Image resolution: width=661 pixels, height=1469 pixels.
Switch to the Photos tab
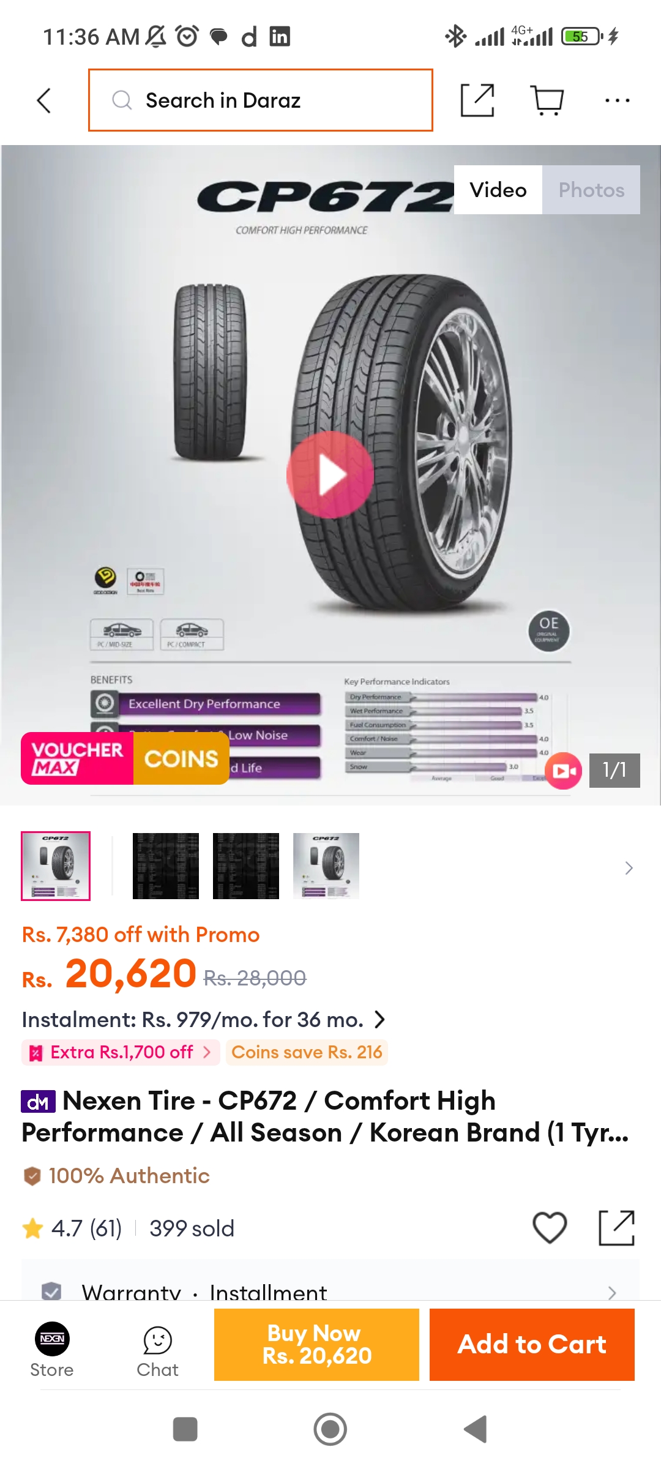(x=591, y=190)
